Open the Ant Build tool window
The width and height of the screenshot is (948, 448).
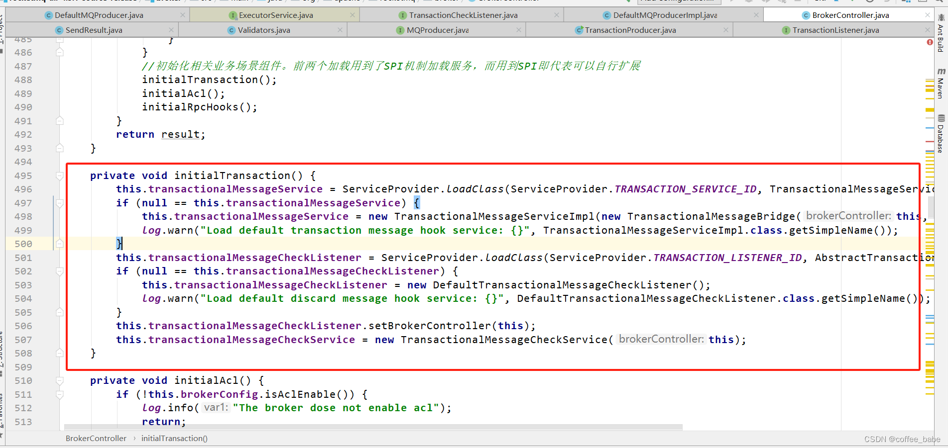coord(941,33)
